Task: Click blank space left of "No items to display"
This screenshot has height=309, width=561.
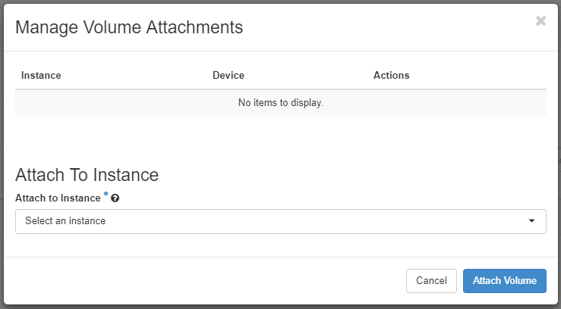Action: [114, 103]
